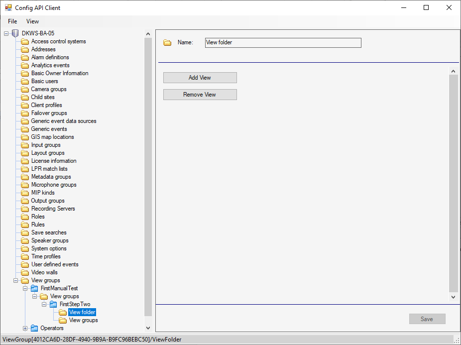461x345 pixels.
Task: Open the View menu
Action: pos(32,21)
